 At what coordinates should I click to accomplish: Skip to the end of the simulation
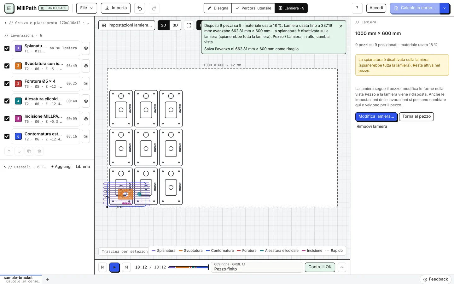[126, 267]
